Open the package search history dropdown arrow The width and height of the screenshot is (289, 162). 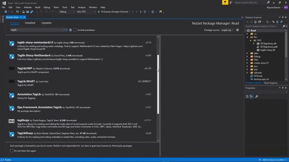point(67,30)
